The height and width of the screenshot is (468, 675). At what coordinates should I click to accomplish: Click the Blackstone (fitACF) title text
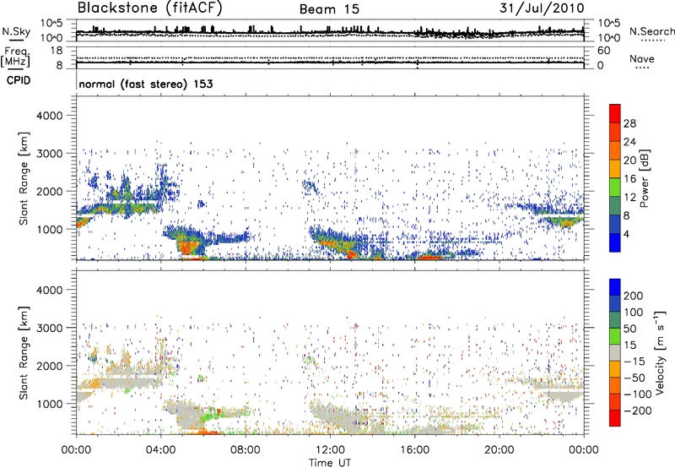(x=150, y=8)
